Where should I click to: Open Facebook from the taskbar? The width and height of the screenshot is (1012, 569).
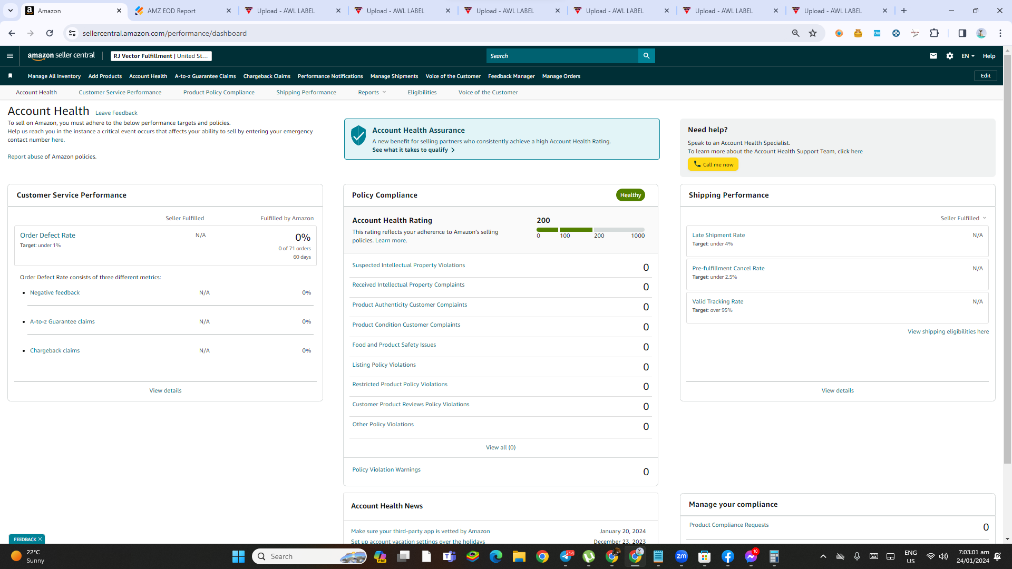coord(728,556)
